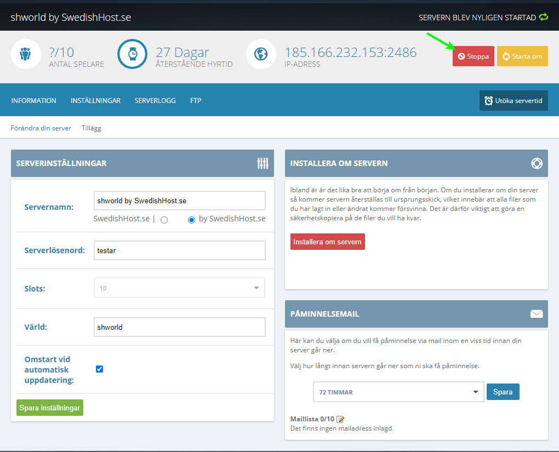Viewport: 559px width, 452px height.
Task: Click the watch icon for remaining rental time
Action: click(x=133, y=54)
